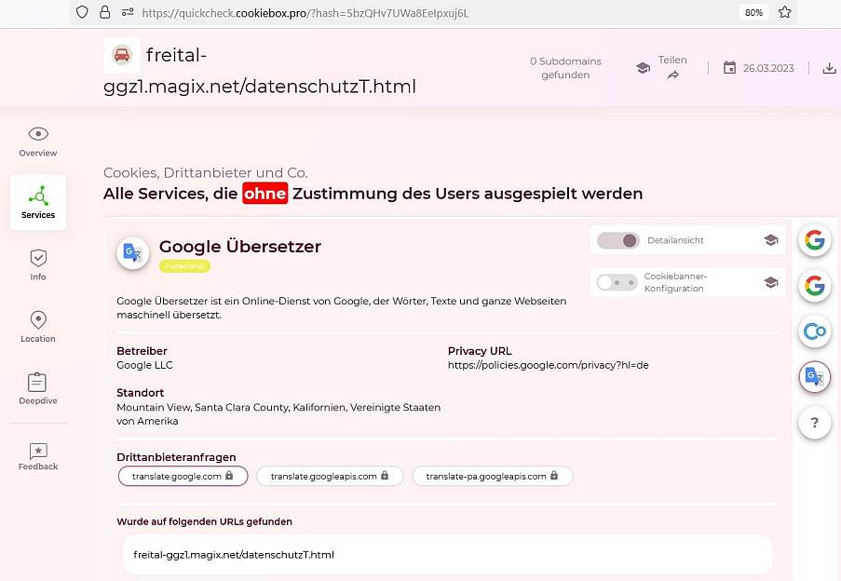Image resolution: width=841 pixels, height=581 pixels.
Task: Click the 'Google Übersetzer' heading
Action: pos(240,247)
